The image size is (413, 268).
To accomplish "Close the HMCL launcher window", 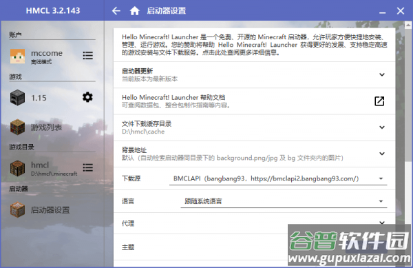I will (x=401, y=11).
